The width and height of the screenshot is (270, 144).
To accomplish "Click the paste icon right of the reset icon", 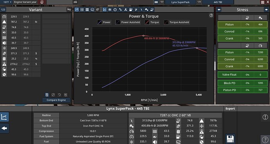I will [x=65, y=95].
